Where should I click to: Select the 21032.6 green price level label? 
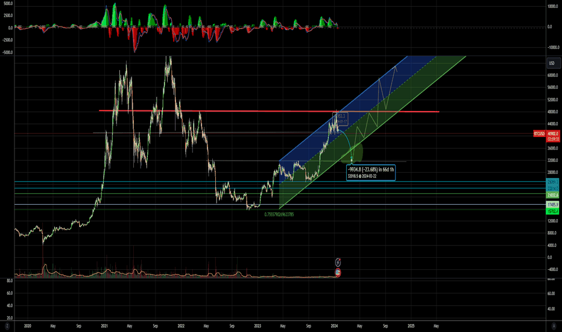tap(553, 195)
